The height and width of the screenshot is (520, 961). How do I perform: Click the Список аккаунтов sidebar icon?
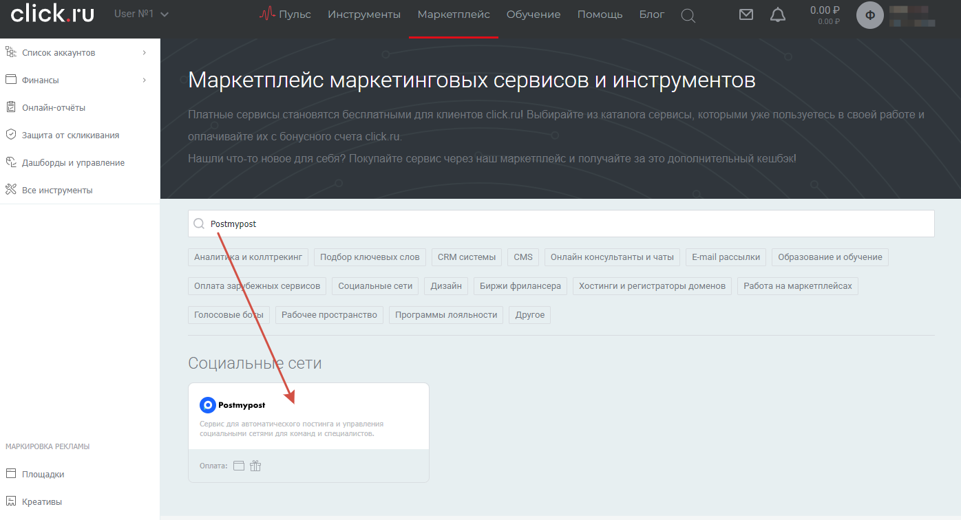tap(10, 52)
